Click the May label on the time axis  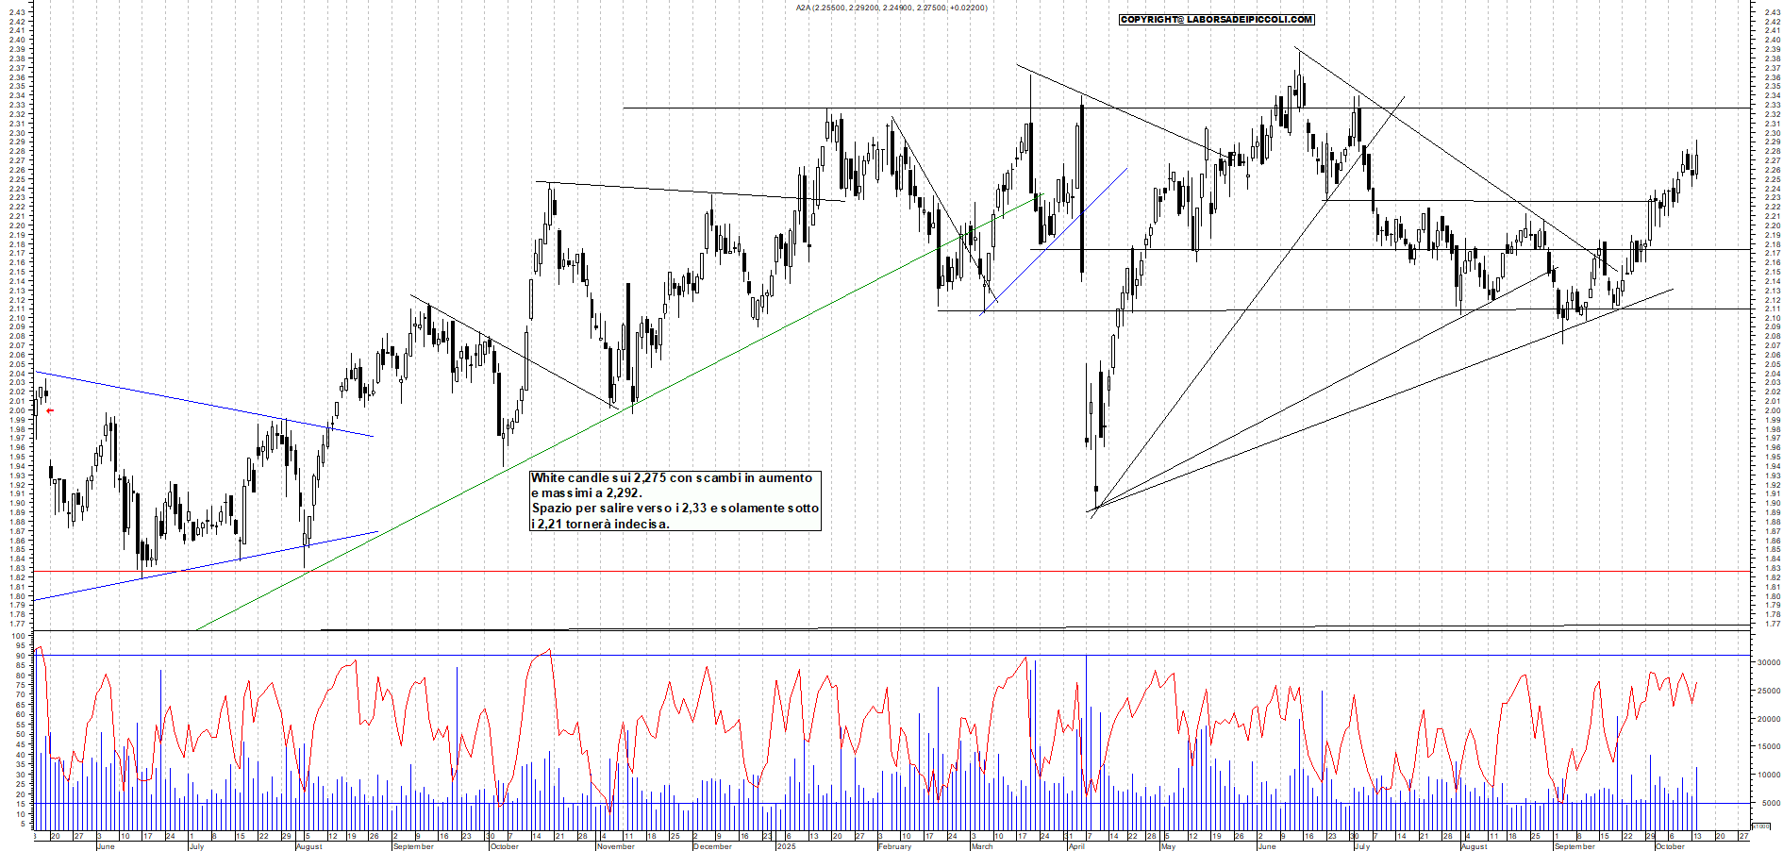(1168, 846)
